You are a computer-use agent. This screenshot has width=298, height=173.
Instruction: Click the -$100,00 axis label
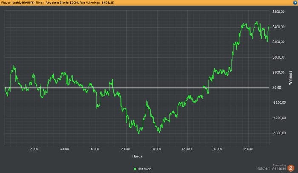[x=279, y=103]
